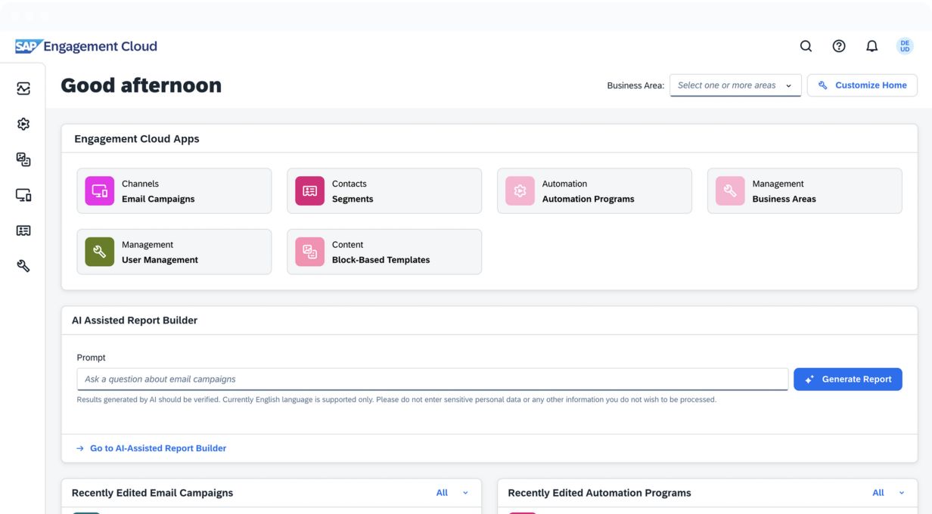
Task: Open the notifications bell icon
Action: point(871,46)
